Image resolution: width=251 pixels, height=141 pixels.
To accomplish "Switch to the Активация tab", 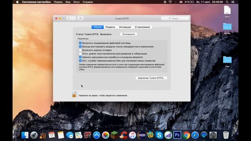I will [125, 27].
